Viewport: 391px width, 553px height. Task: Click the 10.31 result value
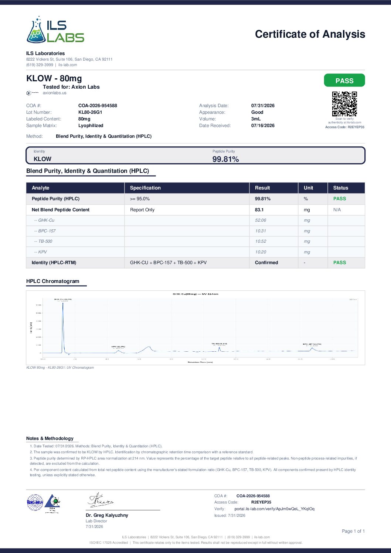[261, 231]
